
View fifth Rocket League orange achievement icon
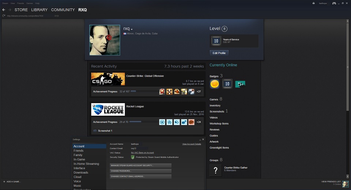[191, 122]
